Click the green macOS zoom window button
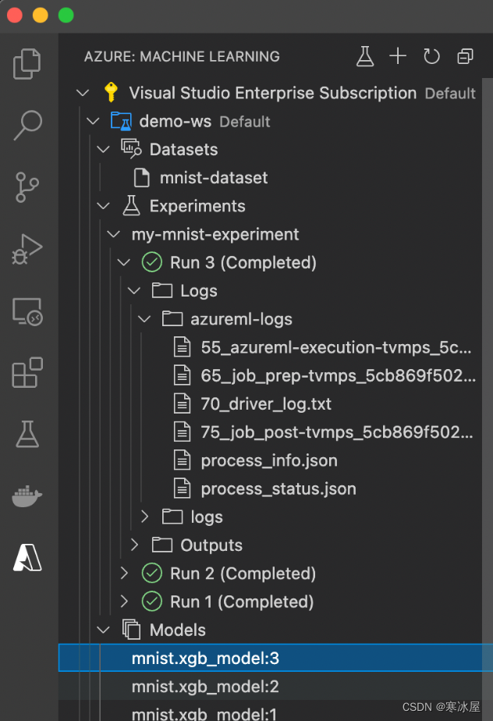Image resolution: width=493 pixels, height=721 pixels. coord(66,15)
